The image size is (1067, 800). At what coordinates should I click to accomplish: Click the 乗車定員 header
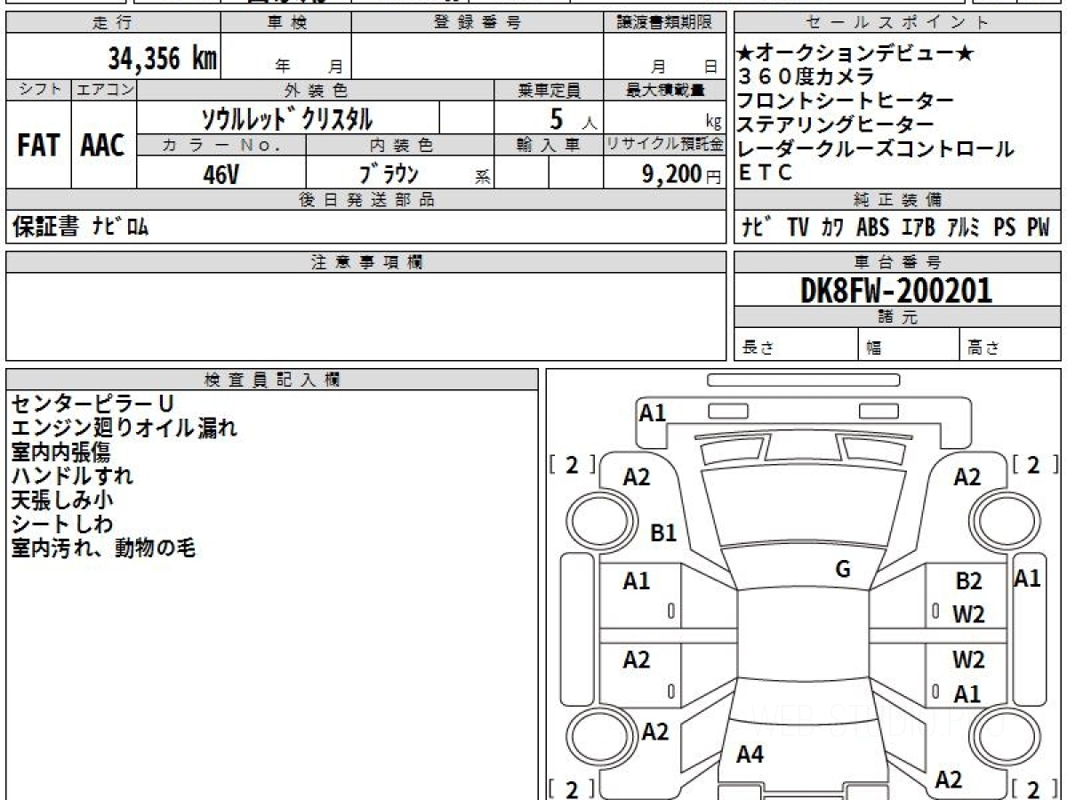pos(550,90)
